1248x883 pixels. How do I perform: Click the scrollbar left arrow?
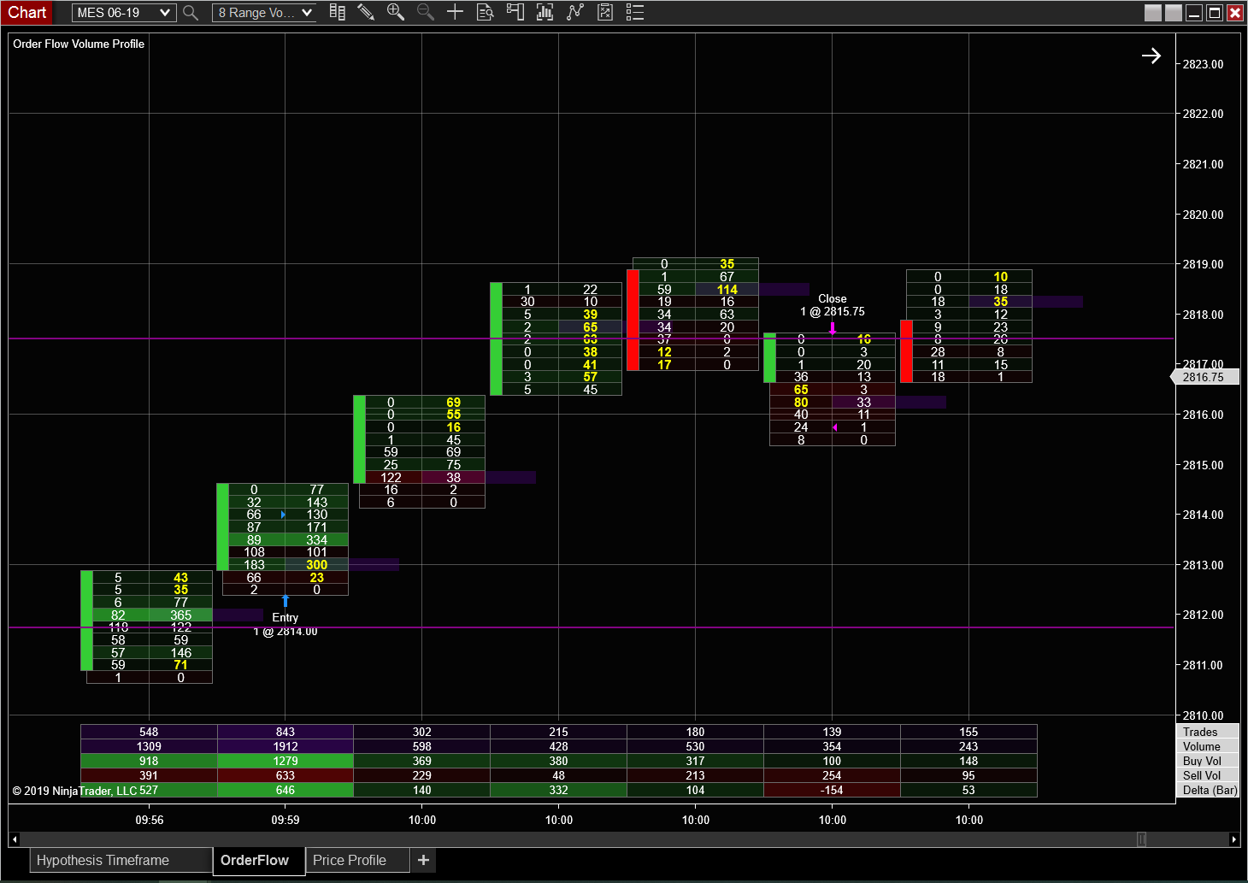pyautogui.click(x=15, y=839)
